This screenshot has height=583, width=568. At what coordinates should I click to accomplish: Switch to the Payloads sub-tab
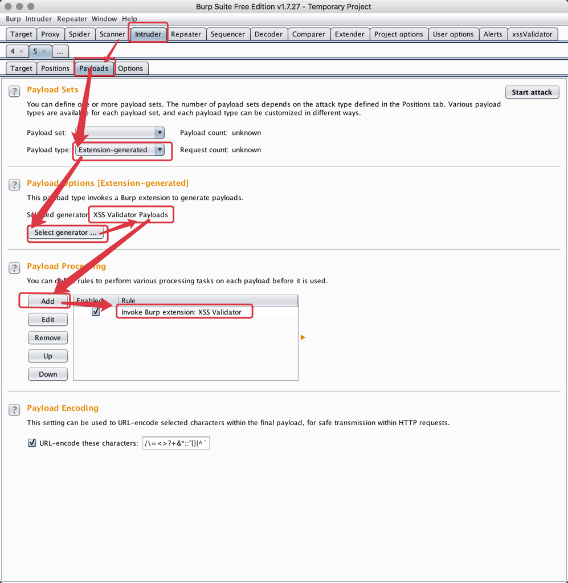pos(93,68)
